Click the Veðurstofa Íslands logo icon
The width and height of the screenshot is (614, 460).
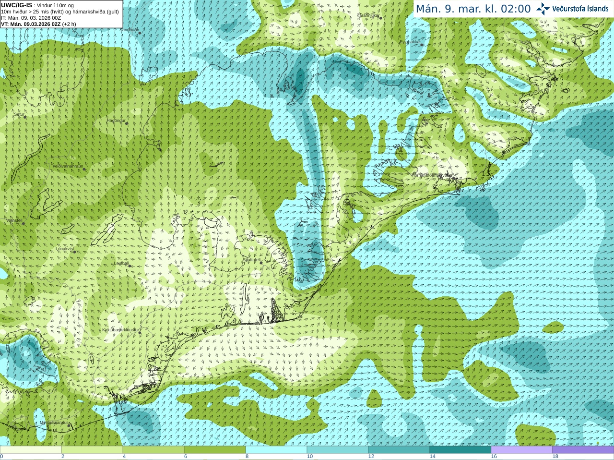pos(543,9)
